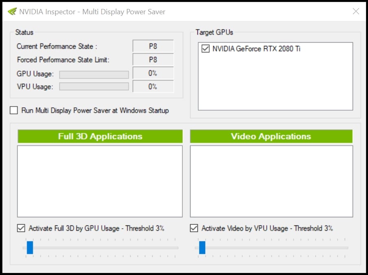
Task: Close the Multi Display Power Saver window
Action: (x=356, y=11)
